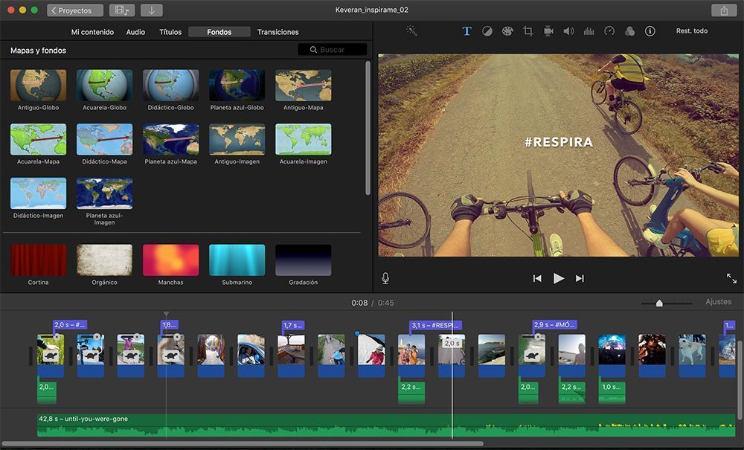Select the "1,0 s..." green audio clip
Screen dimensions: 744x450
pyautogui.click(x=612, y=393)
